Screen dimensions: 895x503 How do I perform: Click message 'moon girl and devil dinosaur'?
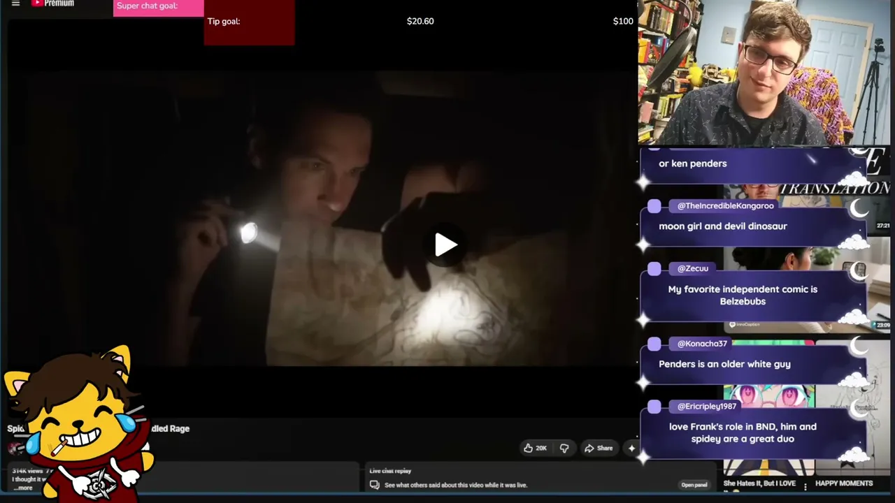tap(723, 226)
